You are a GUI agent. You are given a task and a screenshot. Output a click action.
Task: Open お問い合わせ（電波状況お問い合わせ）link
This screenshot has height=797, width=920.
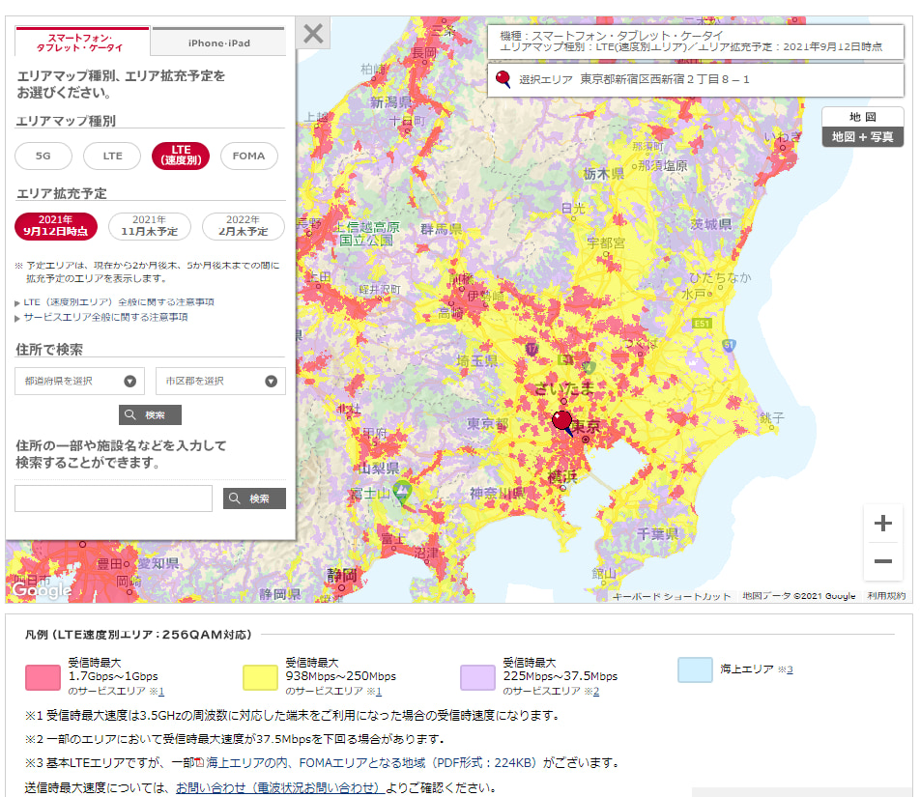coord(279,787)
